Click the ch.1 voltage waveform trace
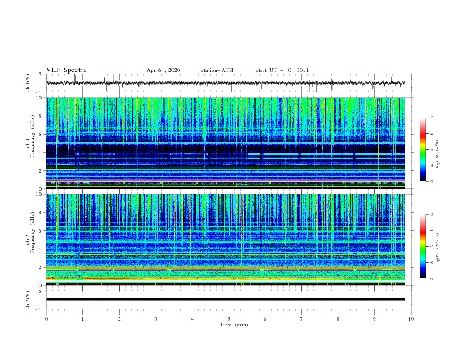Screen dimensions: 463x358 point(225,83)
